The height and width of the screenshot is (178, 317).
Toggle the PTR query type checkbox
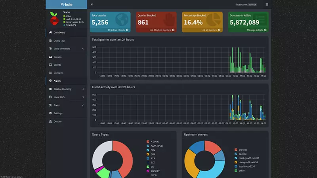click(x=148, y=159)
